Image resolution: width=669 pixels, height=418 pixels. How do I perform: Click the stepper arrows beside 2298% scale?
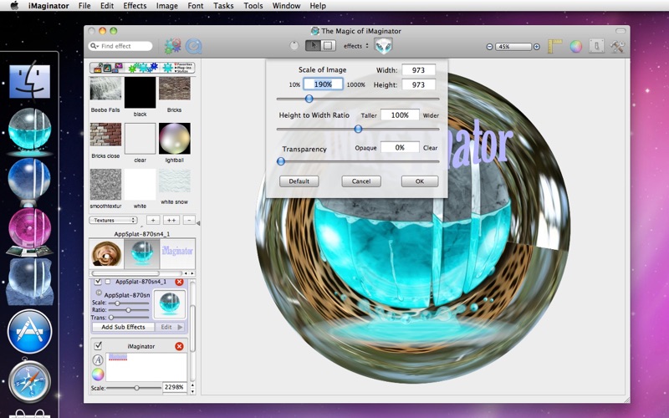[x=192, y=387]
